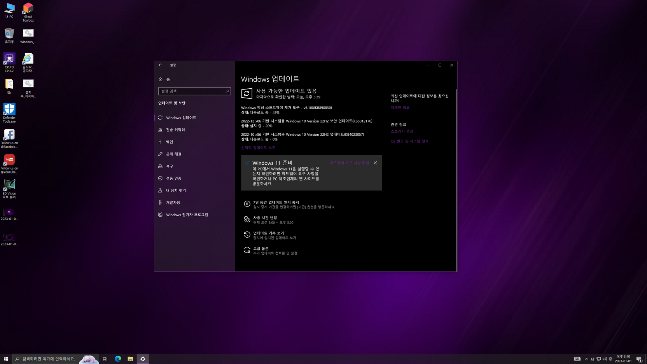Open Windows 참가자 프로그램 page

194,215
